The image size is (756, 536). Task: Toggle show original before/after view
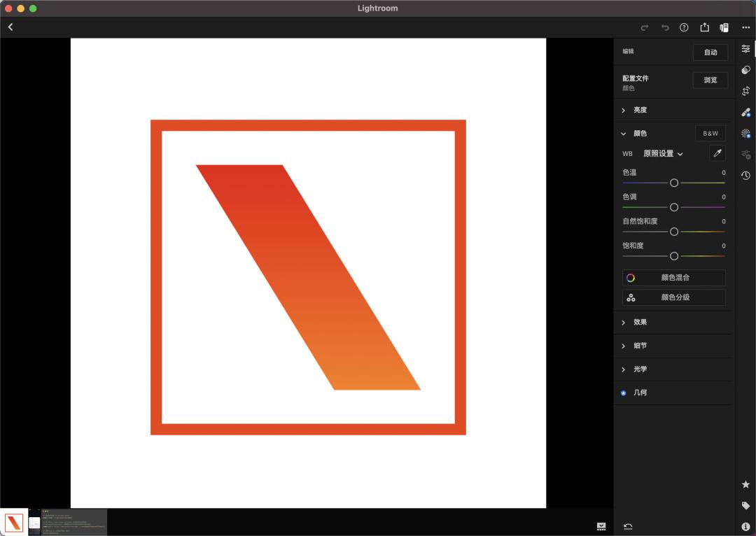tap(724, 27)
